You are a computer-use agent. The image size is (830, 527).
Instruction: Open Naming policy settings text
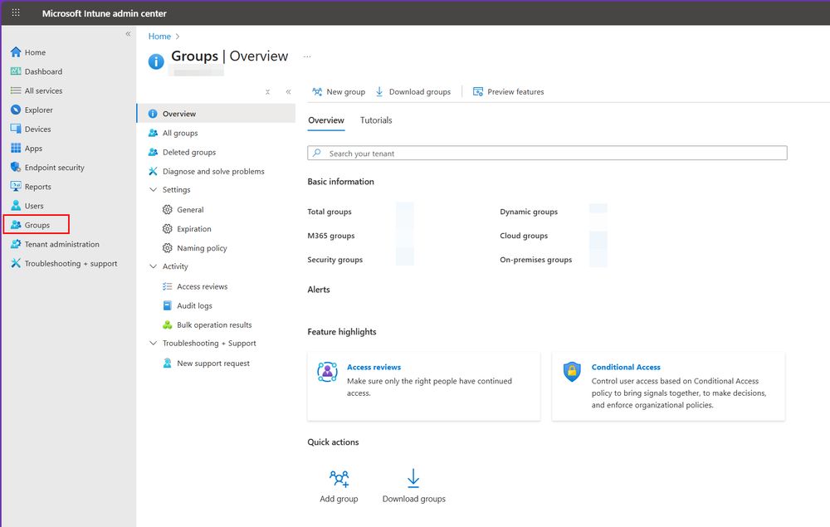[x=202, y=247]
